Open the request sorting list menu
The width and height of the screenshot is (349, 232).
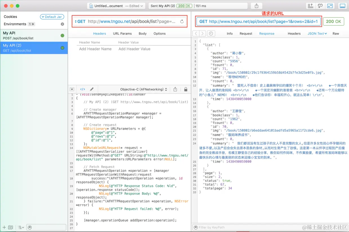pyautogui.click(x=21, y=227)
